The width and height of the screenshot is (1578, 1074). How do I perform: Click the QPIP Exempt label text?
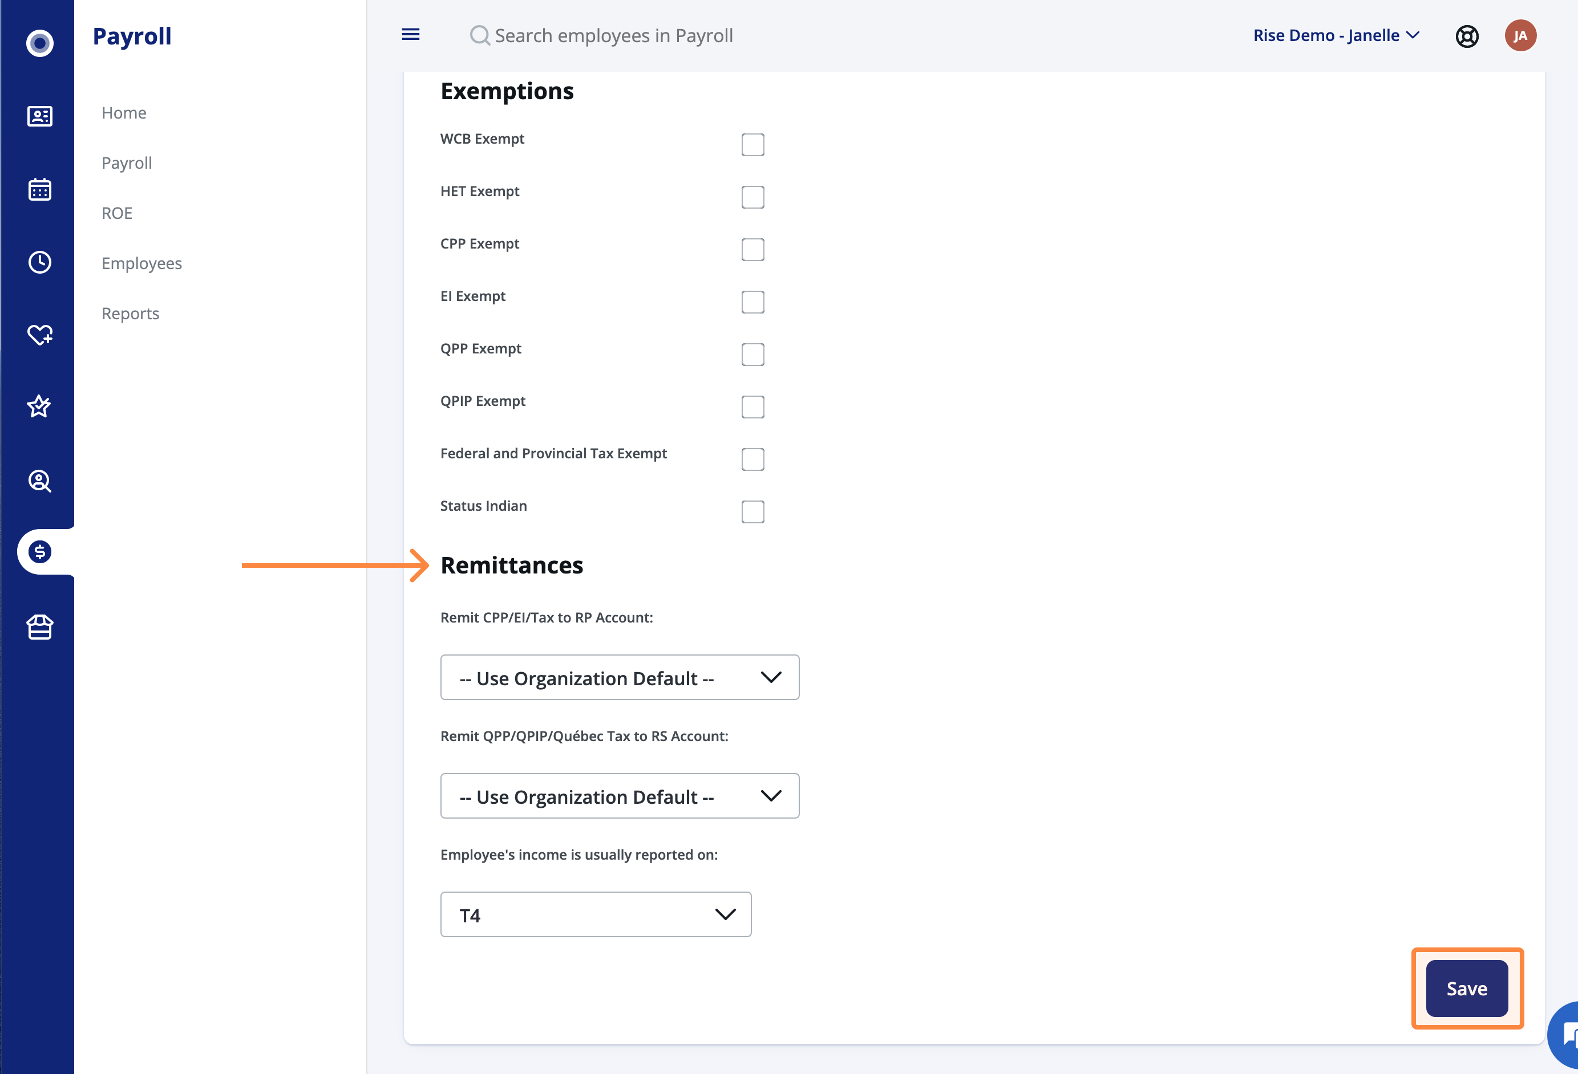[x=483, y=401]
